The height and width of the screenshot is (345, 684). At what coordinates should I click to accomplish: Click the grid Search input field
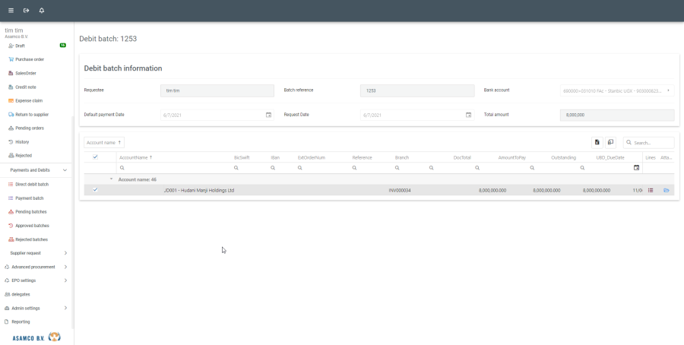click(652, 143)
